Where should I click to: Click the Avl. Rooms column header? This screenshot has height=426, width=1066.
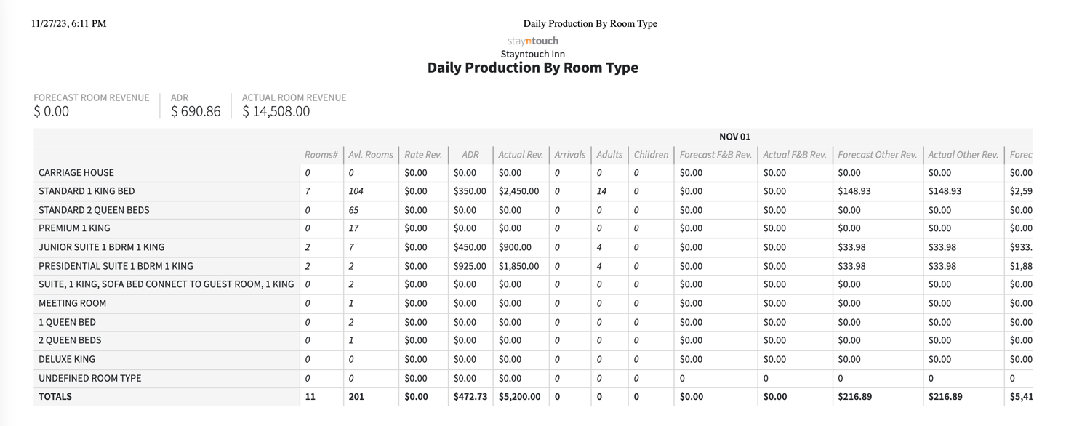(371, 154)
